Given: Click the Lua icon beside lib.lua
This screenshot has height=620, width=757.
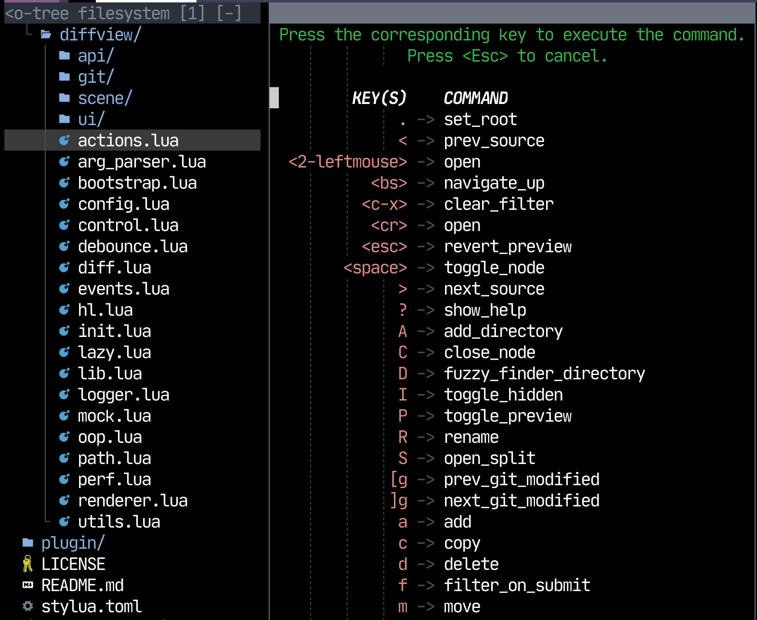Looking at the screenshot, I should click(x=65, y=374).
